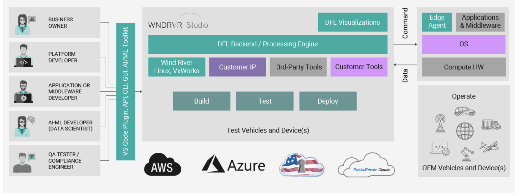519x196 pixels.
Task: Click the Public/Private Clouds icon
Action: [366, 165]
